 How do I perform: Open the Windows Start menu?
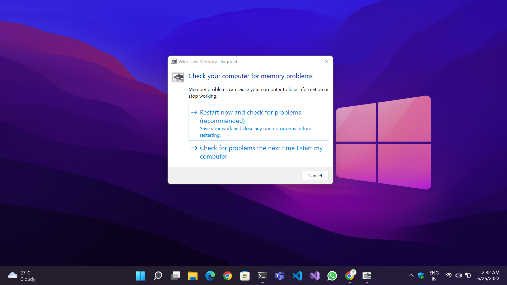point(140,276)
